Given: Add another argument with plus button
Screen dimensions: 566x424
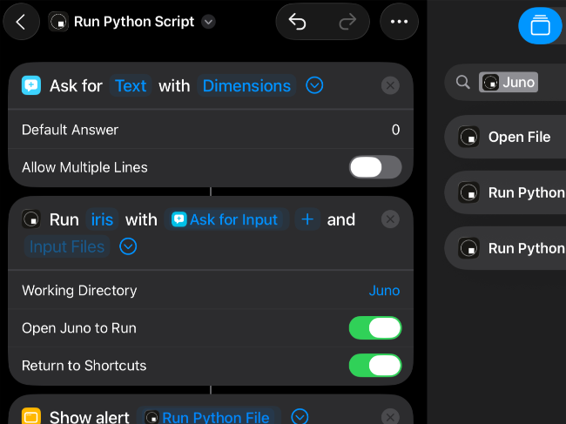Looking at the screenshot, I should click(307, 219).
